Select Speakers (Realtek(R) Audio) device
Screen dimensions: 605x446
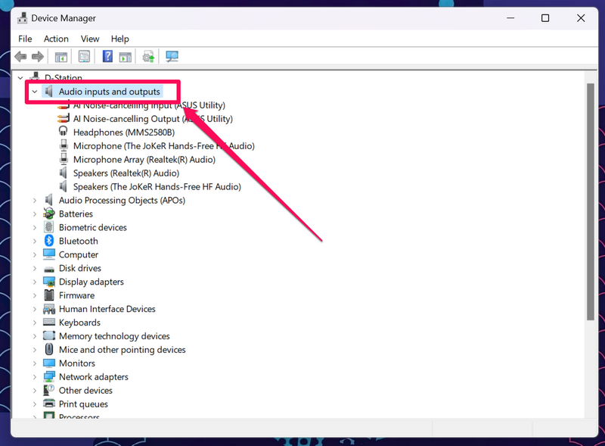pos(126,173)
